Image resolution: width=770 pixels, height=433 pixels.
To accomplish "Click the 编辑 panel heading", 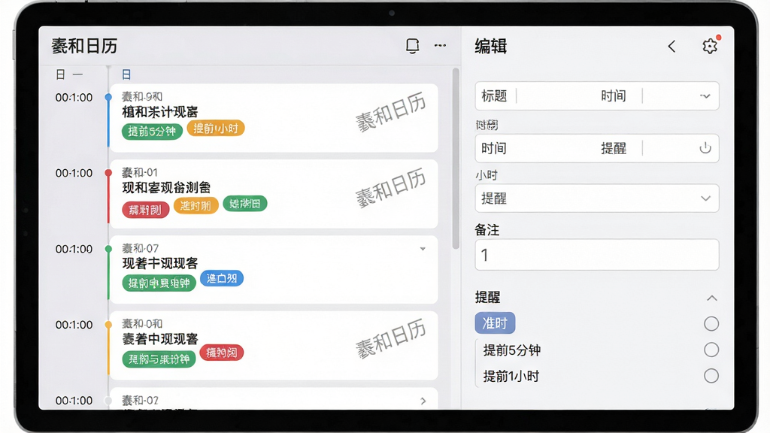I will point(490,46).
